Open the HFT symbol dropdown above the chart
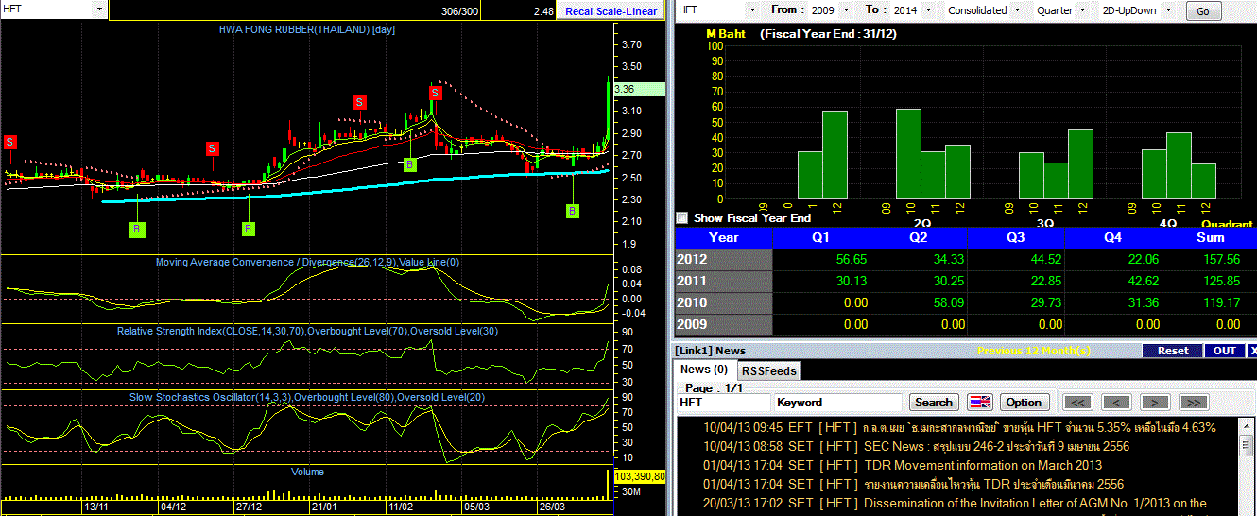 54,9
